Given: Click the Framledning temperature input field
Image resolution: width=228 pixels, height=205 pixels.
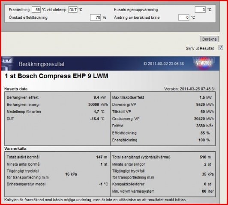Looking at the screenshot, I should (36, 10).
